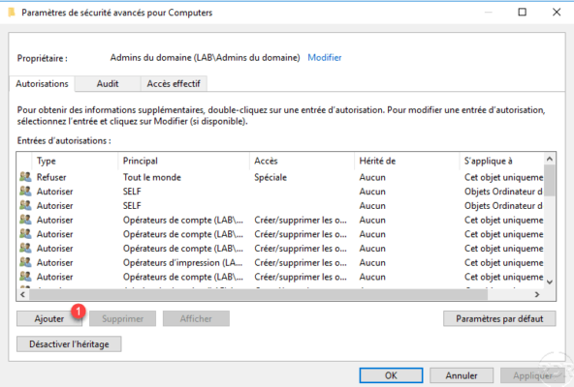Click the Entrées d'autorisations label

(64, 140)
